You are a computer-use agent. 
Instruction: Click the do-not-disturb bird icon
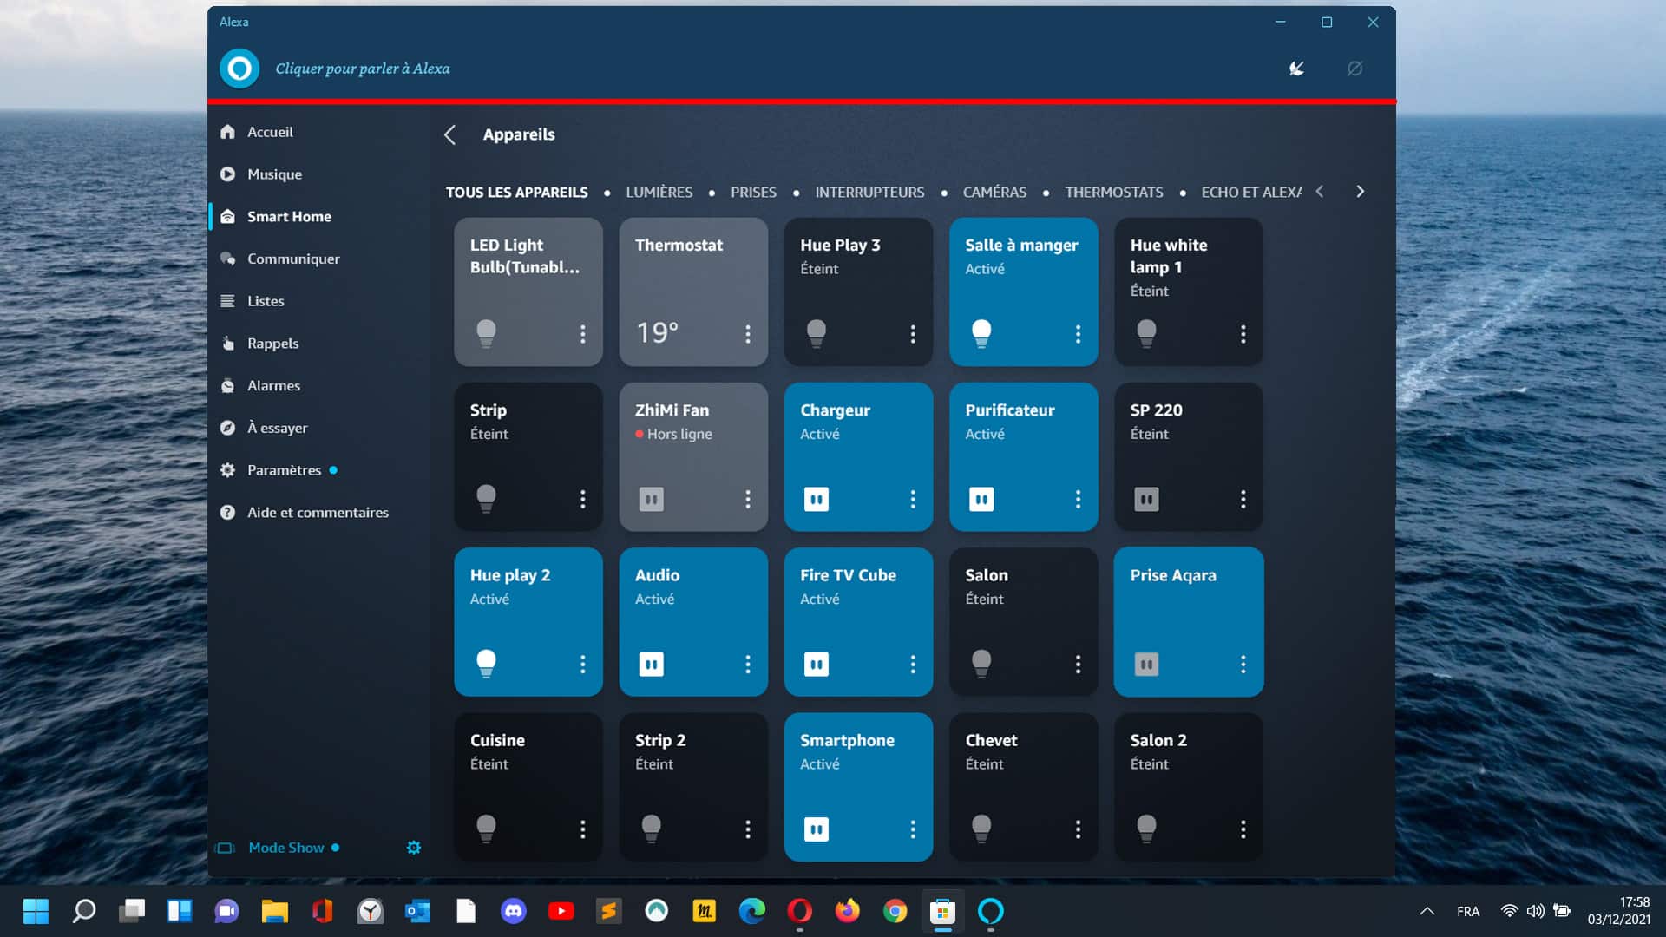pos(1296,69)
